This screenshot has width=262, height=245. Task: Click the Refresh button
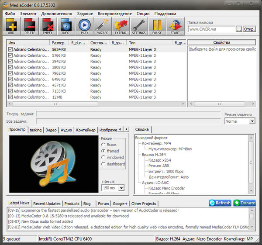click(x=220, y=203)
